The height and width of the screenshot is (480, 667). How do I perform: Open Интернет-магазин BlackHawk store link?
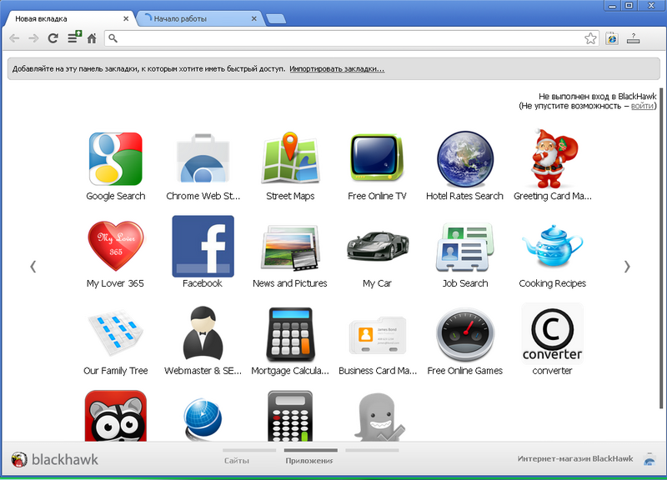point(574,459)
